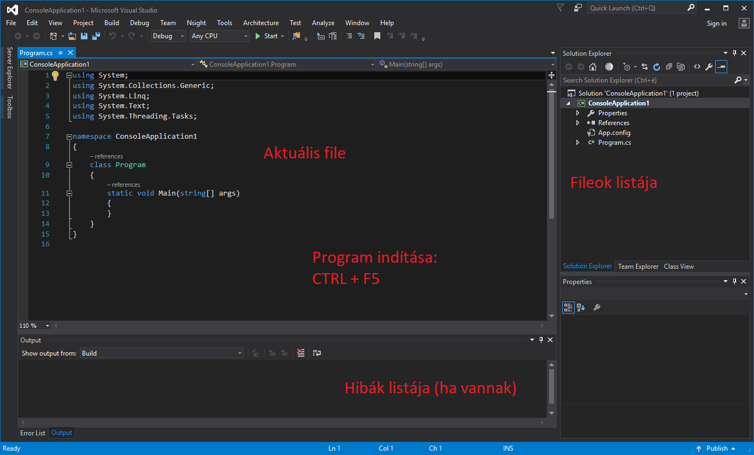Click the lightbulb quick actions icon
Viewport: 754px width, 455px height.
(55, 75)
